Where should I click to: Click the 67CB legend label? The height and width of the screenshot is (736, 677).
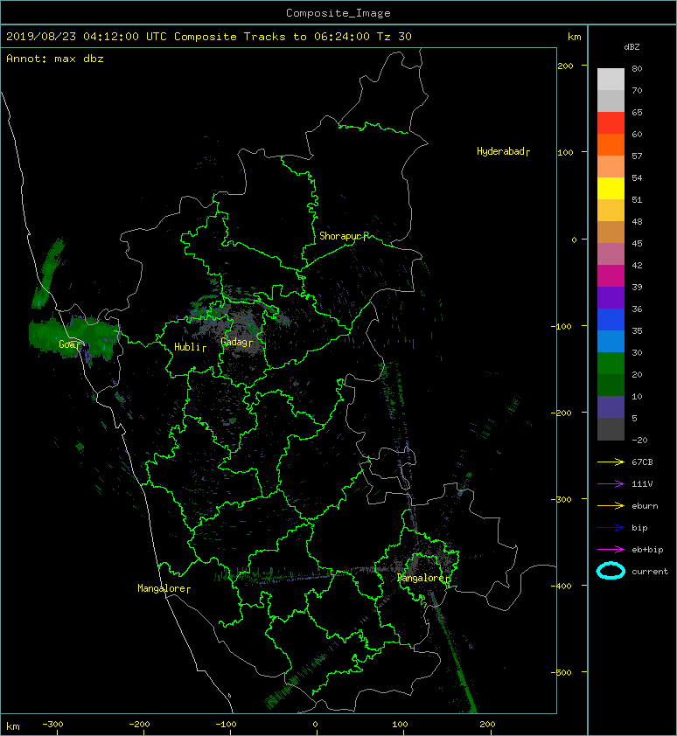coord(642,462)
